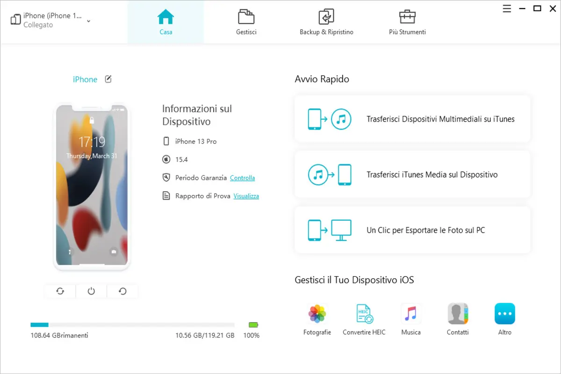This screenshot has width=561, height=374.
Task: Edit the iPhone device name pencil icon
Action: pyautogui.click(x=108, y=79)
